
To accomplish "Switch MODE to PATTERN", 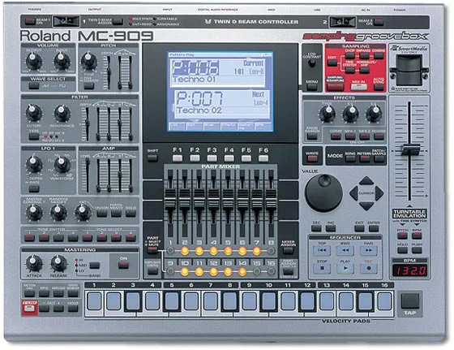I will [364, 158].
